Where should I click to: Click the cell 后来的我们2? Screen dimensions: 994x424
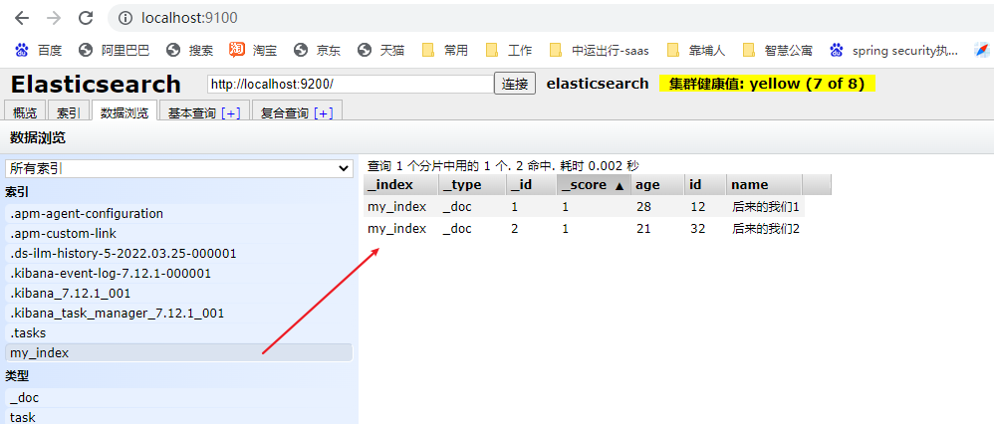765,229
